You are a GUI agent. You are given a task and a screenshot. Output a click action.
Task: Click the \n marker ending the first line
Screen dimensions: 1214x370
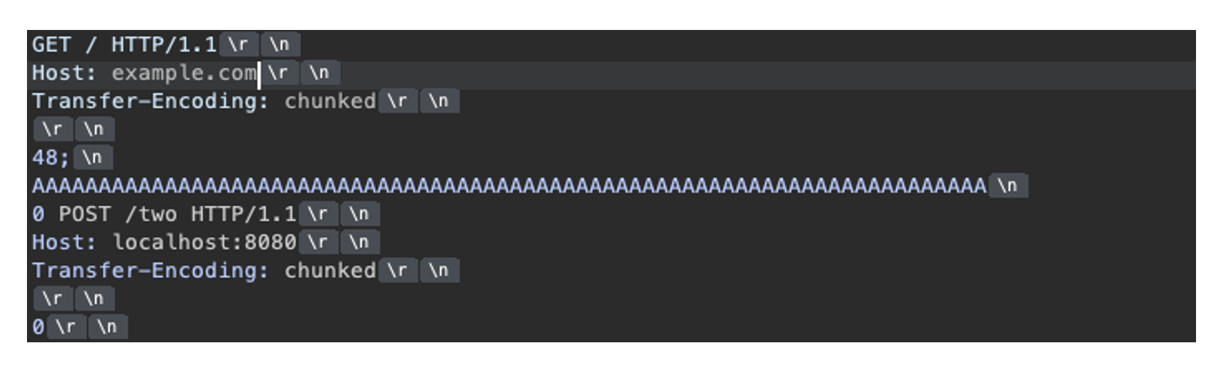pyautogui.click(x=280, y=44)
